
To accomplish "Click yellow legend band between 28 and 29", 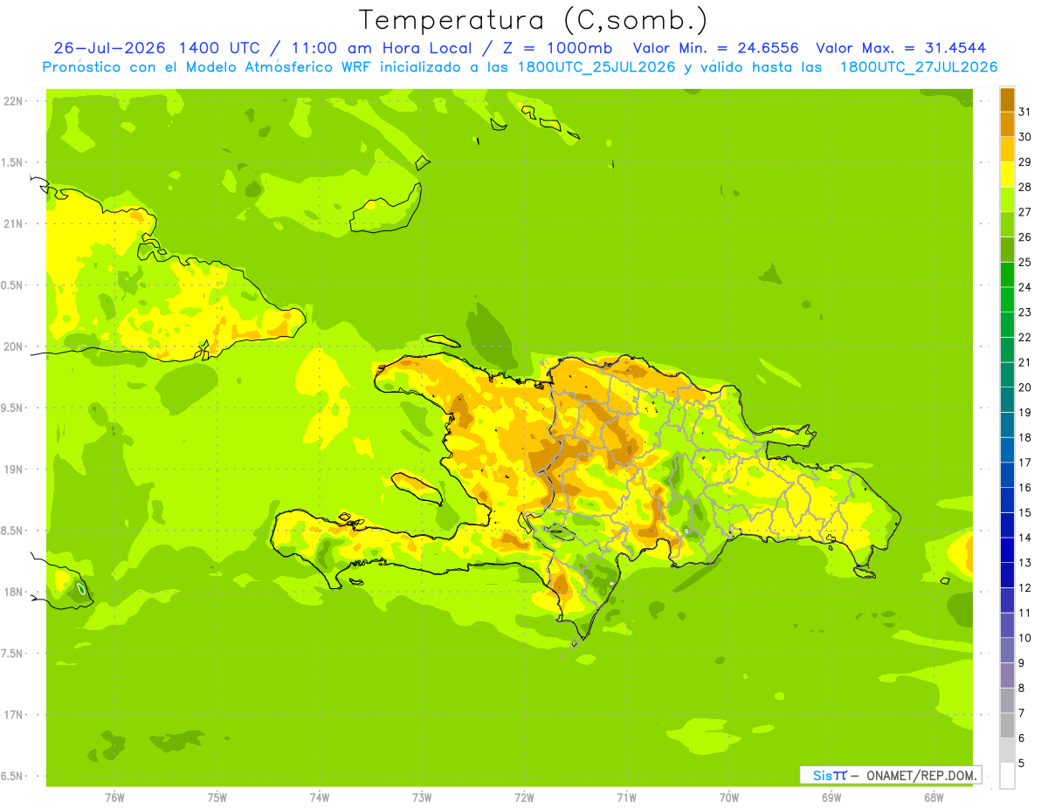I will point(1007,174).
